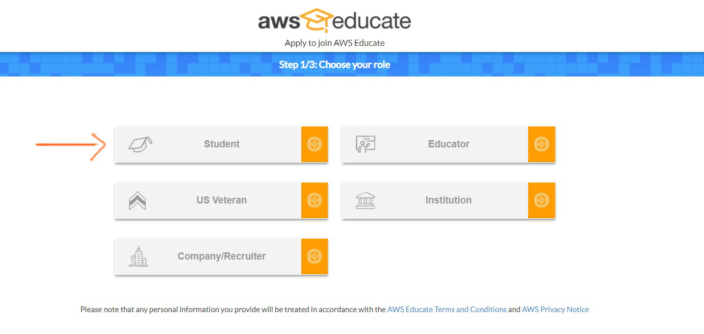Viewport: 704px width, 334px height.
Task: Click the orange arrow beside Institution
Action: click(541, 200)
